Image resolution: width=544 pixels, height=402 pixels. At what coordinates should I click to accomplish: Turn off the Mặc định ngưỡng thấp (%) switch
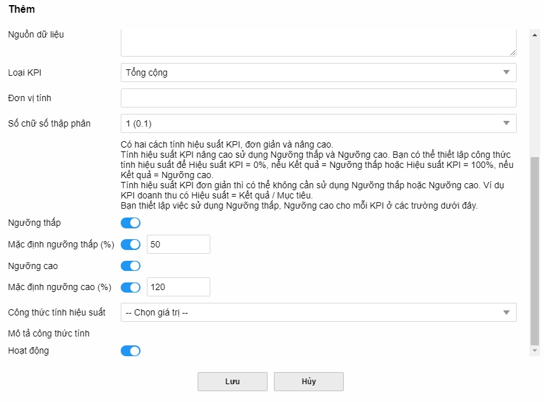(130, 244)
